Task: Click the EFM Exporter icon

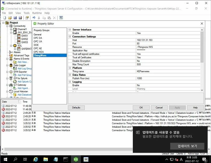Action: (11, 72)
